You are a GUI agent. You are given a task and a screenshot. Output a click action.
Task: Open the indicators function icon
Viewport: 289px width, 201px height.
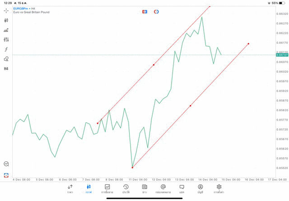[x=6, y=49]
